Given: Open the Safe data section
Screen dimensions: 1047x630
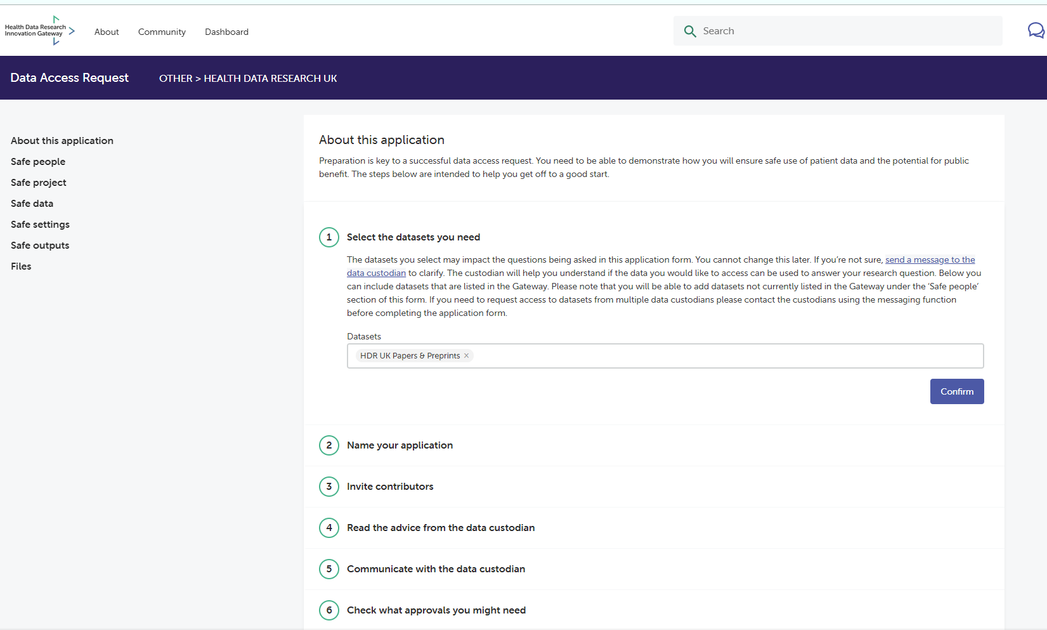Looking at the screenshot, I should (32, 204).
